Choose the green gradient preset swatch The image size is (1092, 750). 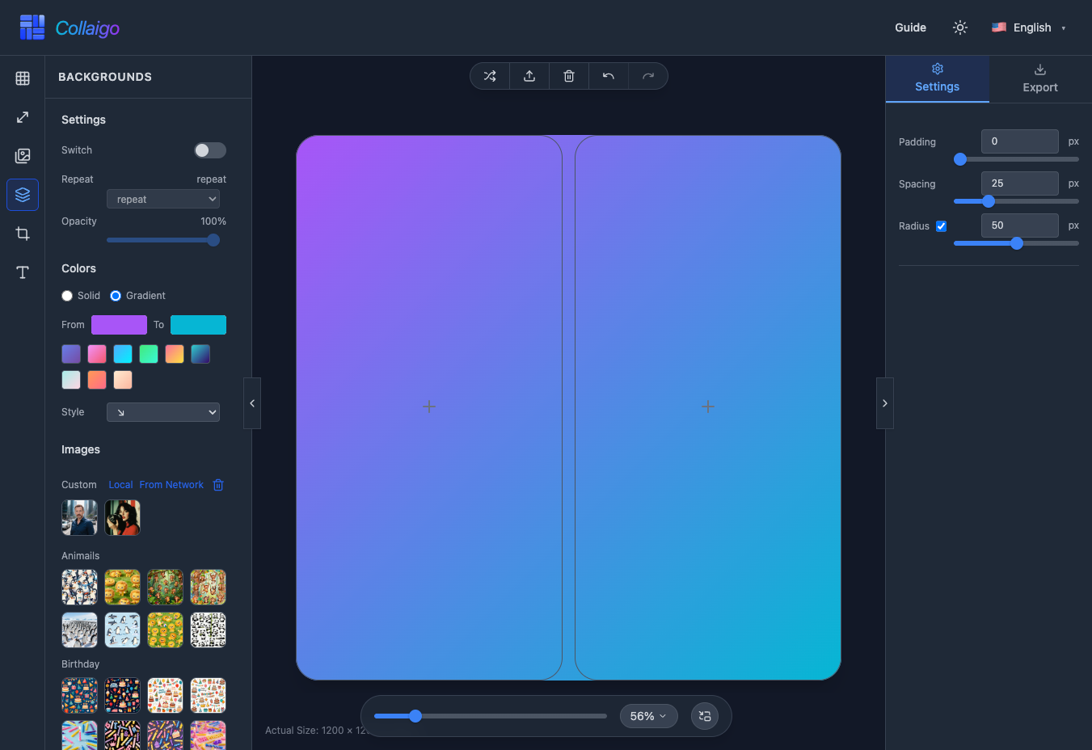tap(149, 354)
